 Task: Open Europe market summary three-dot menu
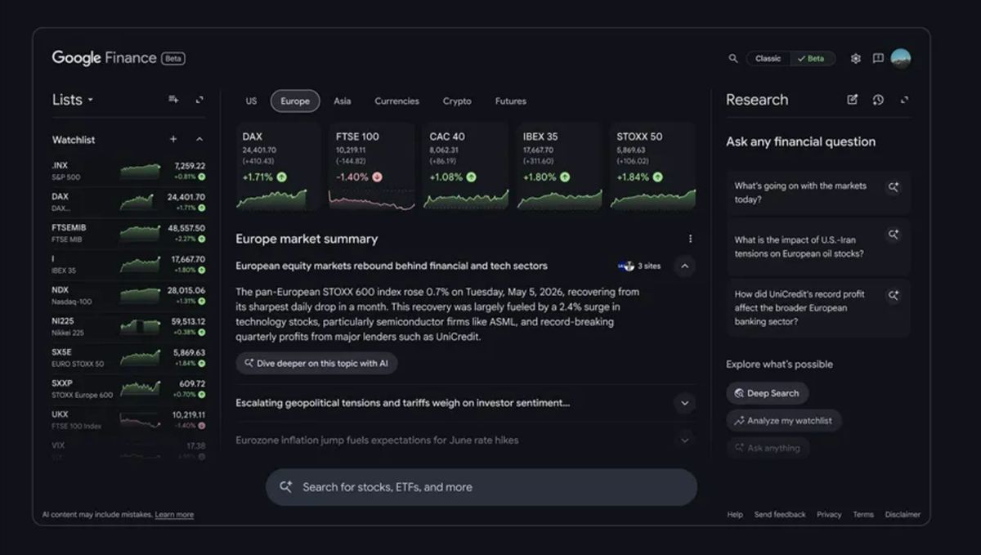click(x=690, y=239)
